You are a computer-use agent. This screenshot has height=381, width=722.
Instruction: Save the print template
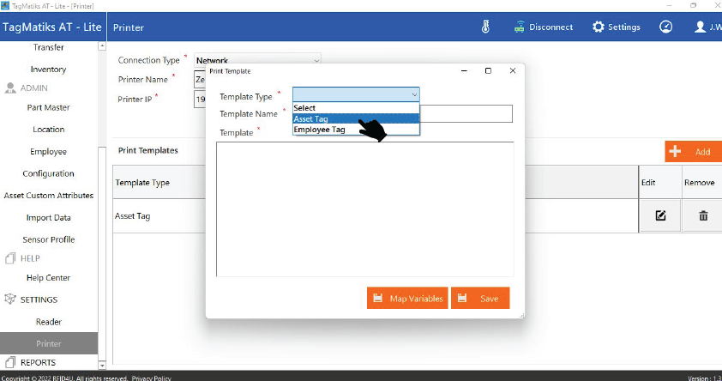tap(480, 298)
